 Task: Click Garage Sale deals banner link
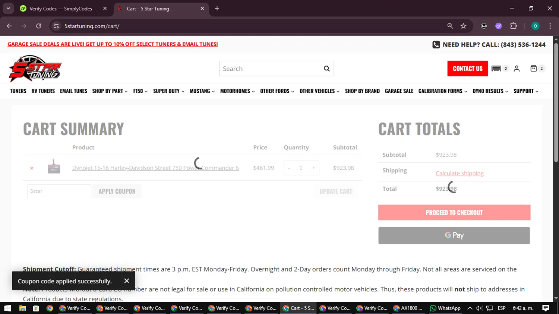[113, 44]
